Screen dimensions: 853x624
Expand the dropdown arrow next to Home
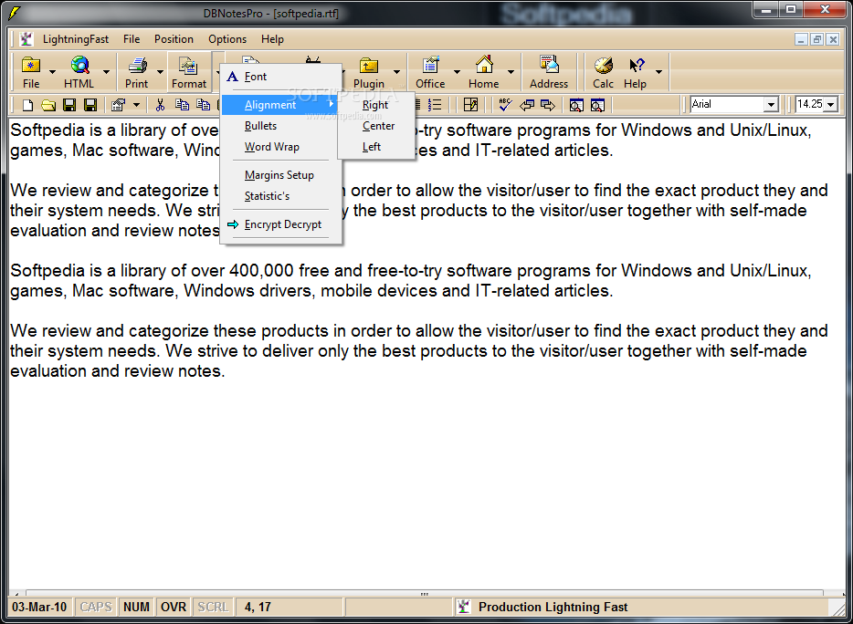(x=511, y=72)
